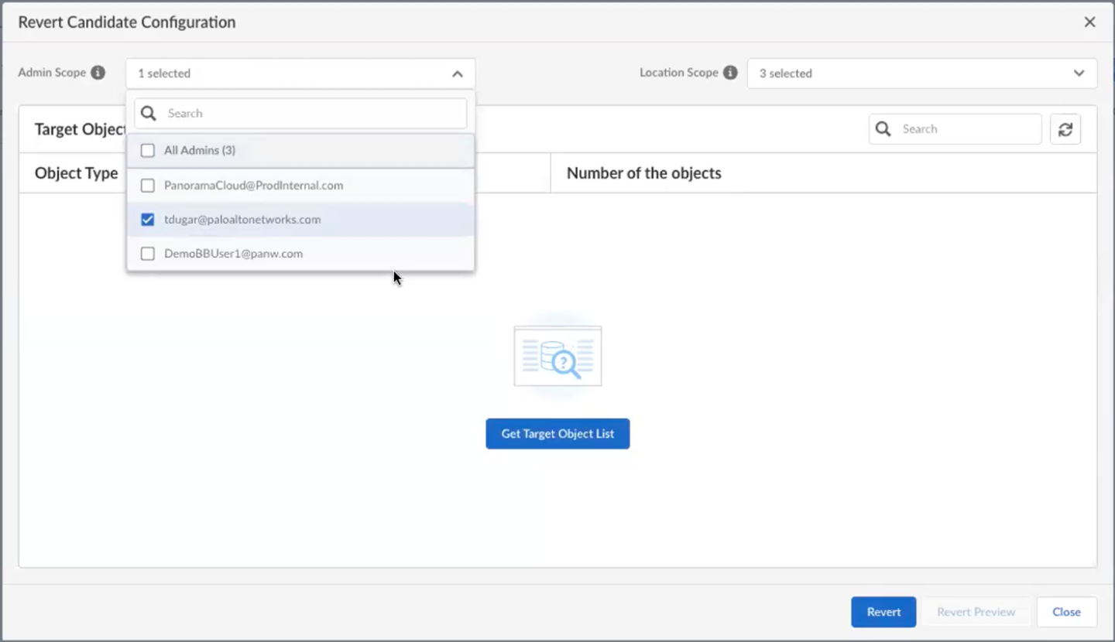Screen dimensions: 1115x642
Task: Check the DemoBBUser1@panw.com checkbox
Action: tap(148, 254)
